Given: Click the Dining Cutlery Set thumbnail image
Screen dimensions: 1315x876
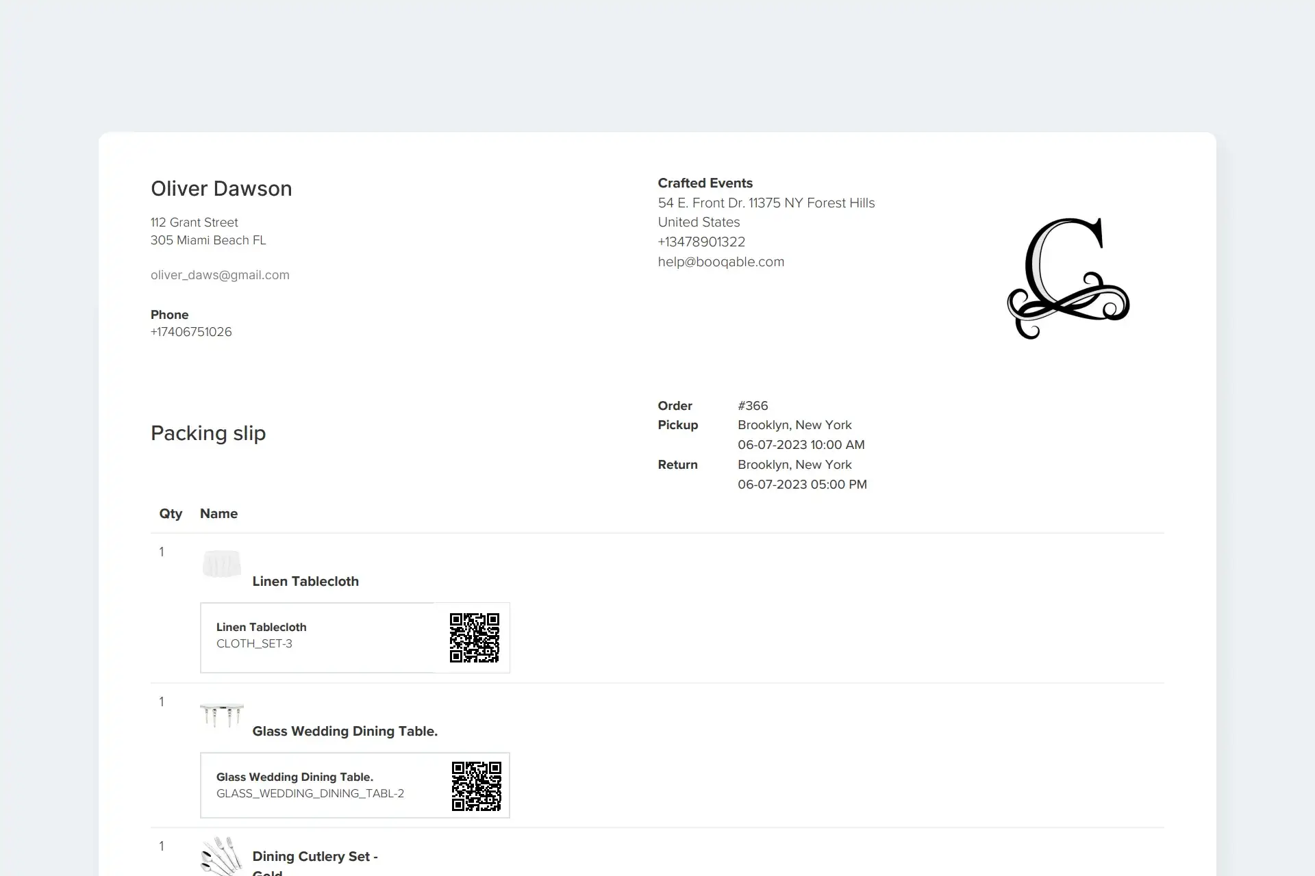Looking at the screenshot, I should point(222,857).
